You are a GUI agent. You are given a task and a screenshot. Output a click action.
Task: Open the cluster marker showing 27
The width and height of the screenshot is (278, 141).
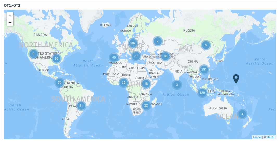(136, 56)
